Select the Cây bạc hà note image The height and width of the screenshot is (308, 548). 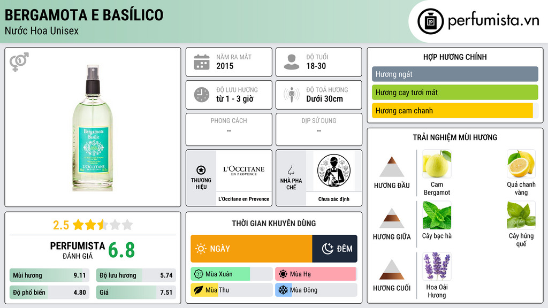pyautogui.click(x=437, y=215)
